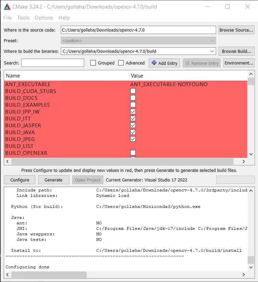Click the variable list horizontal scrollbar thumb
Image resolution: width=258 pixels, height=282 pixels.
pyautogui.click(x=122, y=161)
